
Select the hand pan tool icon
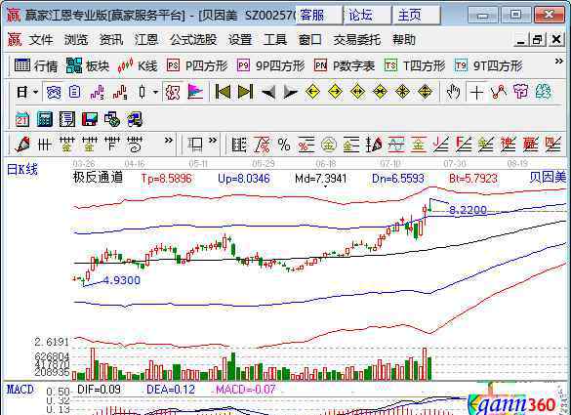(x=453, y=92)
